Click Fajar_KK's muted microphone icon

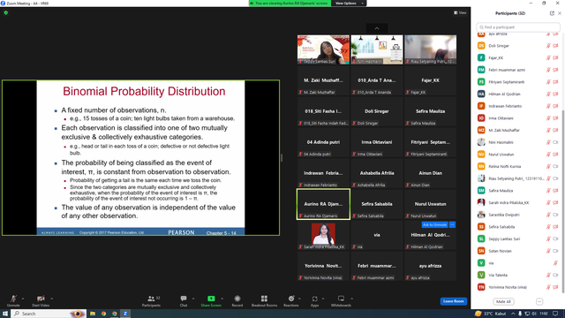548,57
